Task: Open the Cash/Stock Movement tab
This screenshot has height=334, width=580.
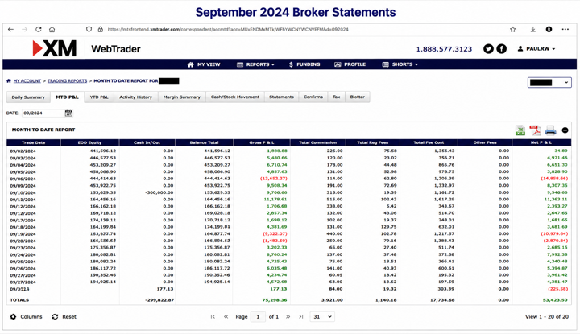Action: point(235,97)
